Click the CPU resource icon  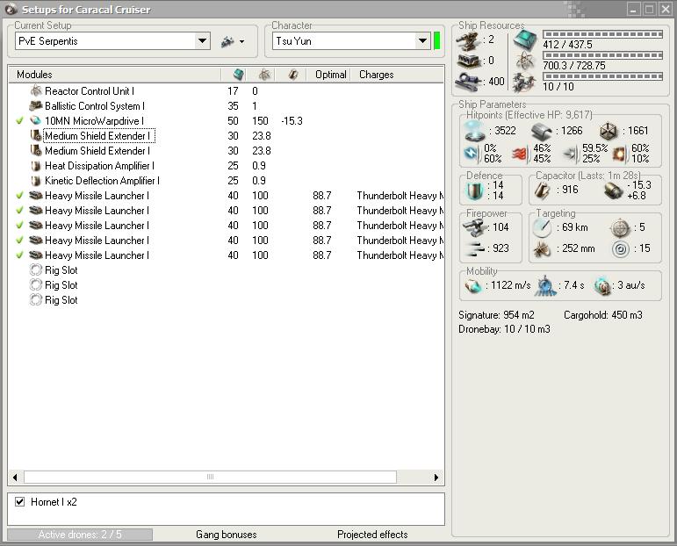[524, 40]
